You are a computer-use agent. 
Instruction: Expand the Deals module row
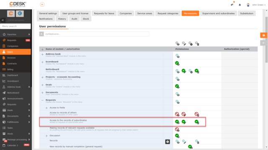pyautogui.click(x=42, y=85)
